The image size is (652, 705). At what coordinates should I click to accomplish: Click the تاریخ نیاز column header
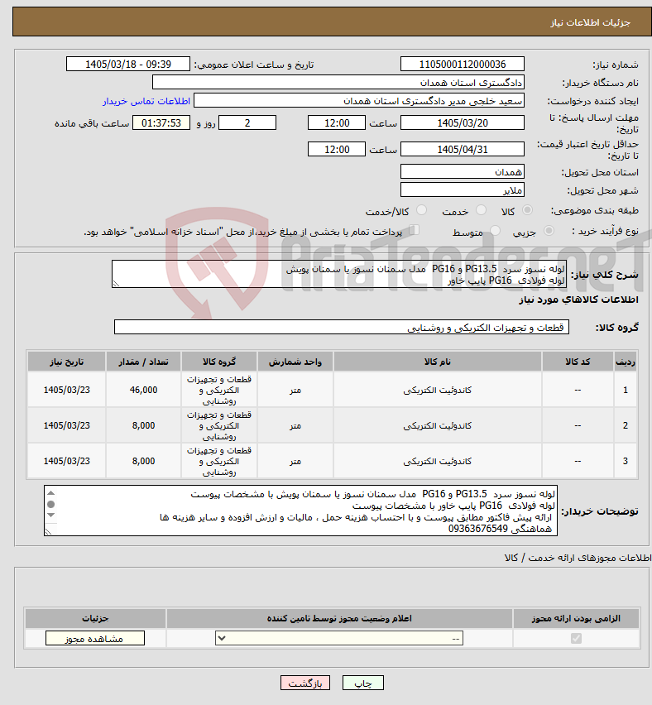point(66,362)
